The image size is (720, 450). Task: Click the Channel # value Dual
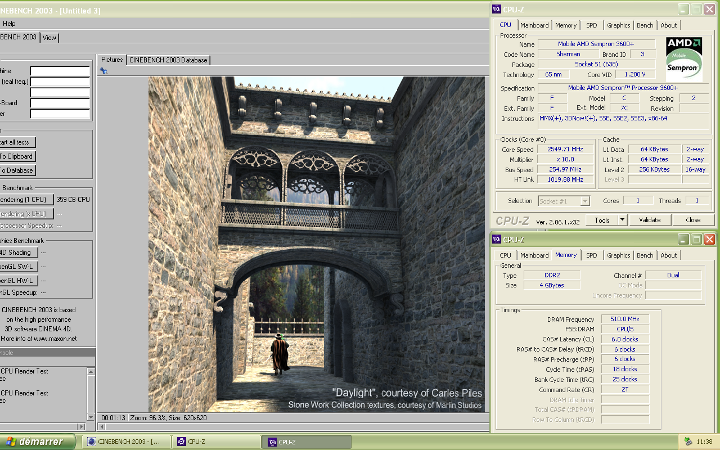click(673, 275)
